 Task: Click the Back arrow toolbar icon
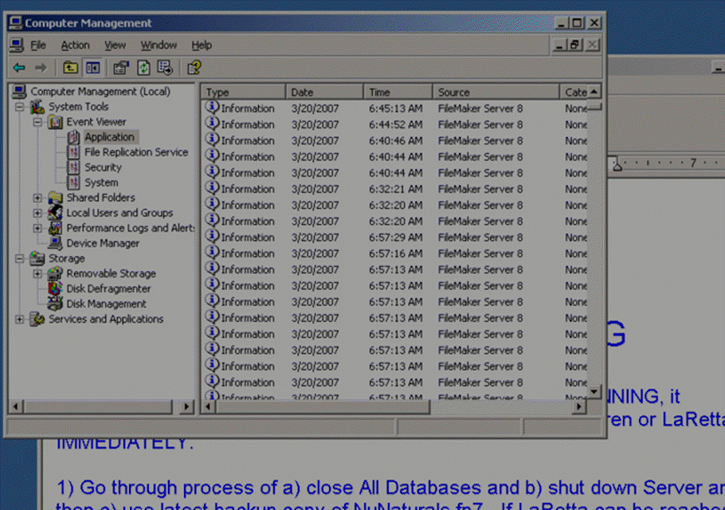19,68
